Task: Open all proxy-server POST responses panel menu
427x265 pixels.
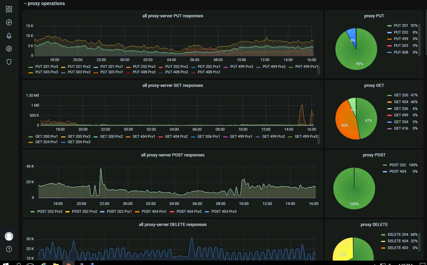Action: 173,155
